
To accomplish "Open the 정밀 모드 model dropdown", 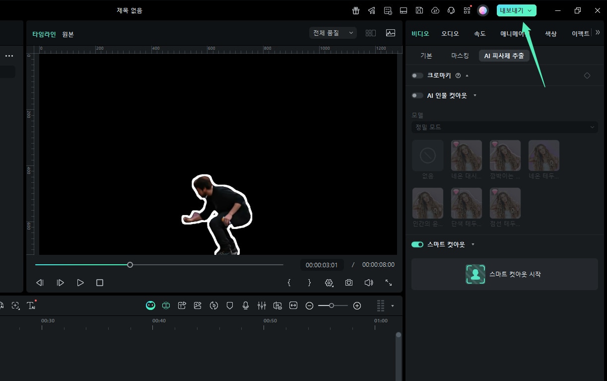I will 504,127.
